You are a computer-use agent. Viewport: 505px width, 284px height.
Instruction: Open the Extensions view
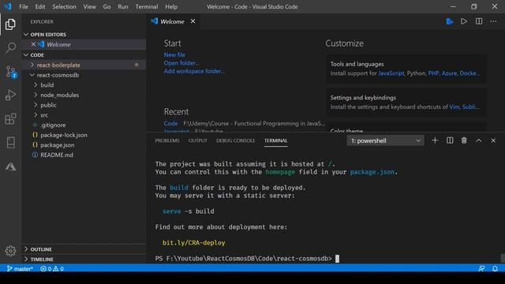click(10, 119)
